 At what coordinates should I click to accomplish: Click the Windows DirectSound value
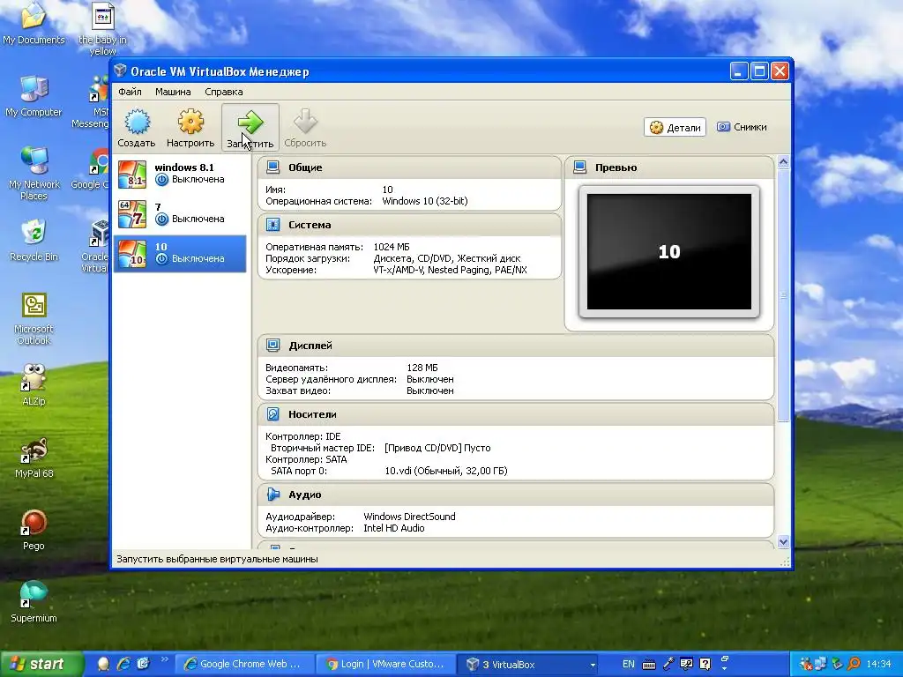[x=409, y=517]
